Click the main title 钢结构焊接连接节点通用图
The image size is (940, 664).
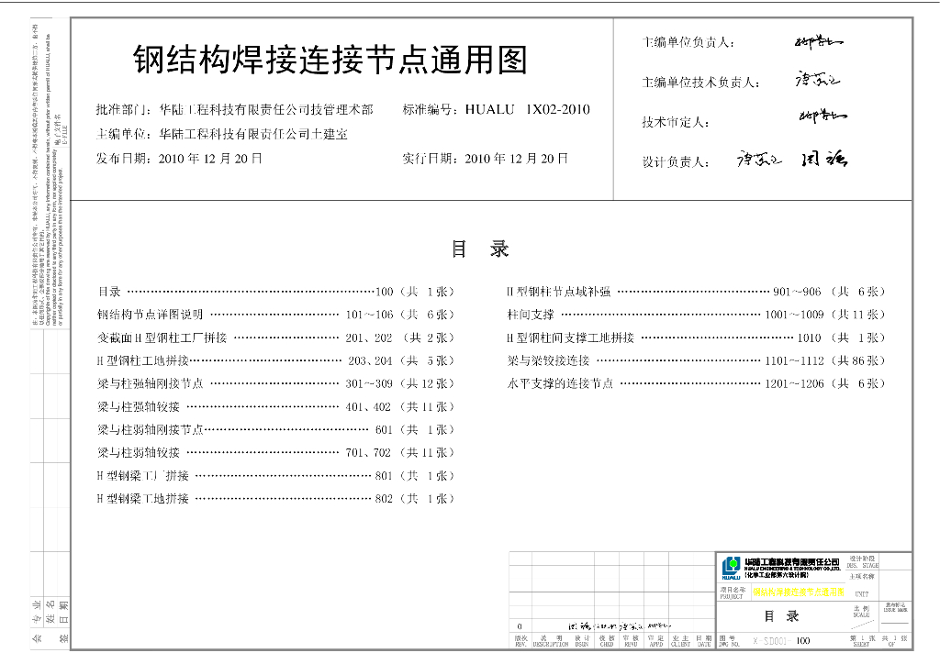click(330, 61)
